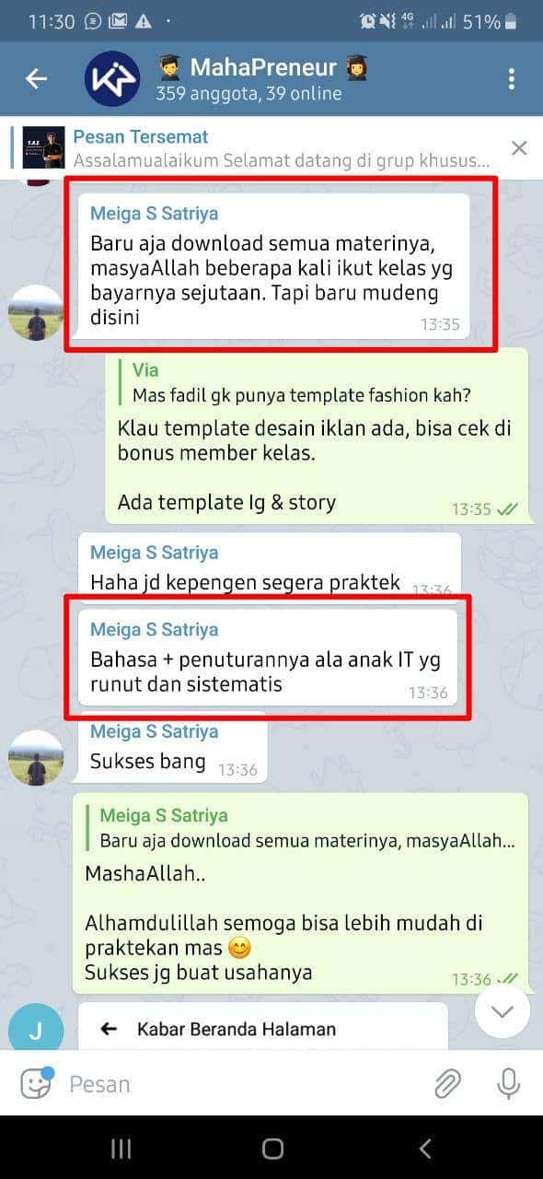The height and width of the screenshot is (1179, 543).
Task: Open the emoji sticker picker
Action: coord(36,1084)
